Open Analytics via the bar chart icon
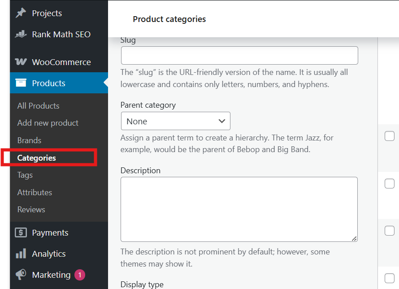Screen dimensions: 399x289 [x=21, y=254]
